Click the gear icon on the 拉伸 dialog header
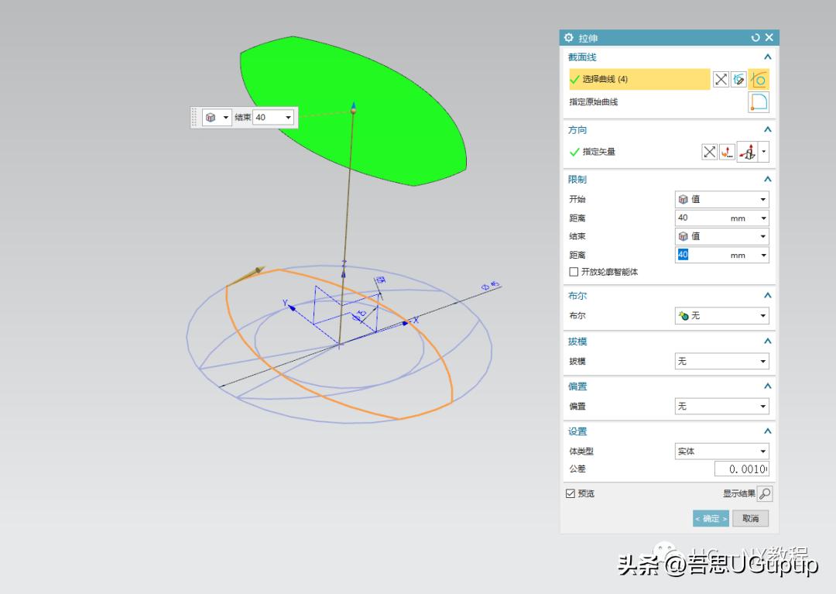 570,37
